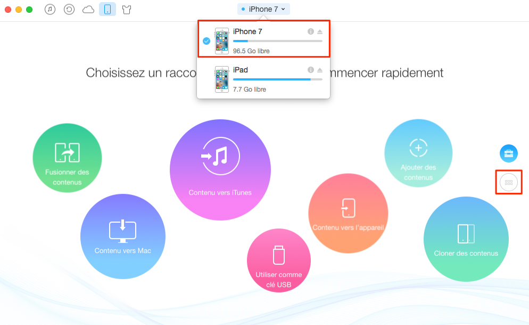Expand the iPhone 7 device dropdown
The height and width of the screenshot is (325, 529).
point(263,9)
